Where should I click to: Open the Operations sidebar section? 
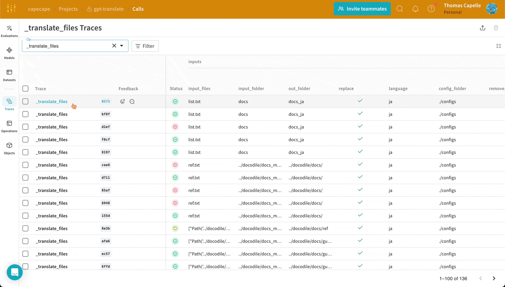9,126
